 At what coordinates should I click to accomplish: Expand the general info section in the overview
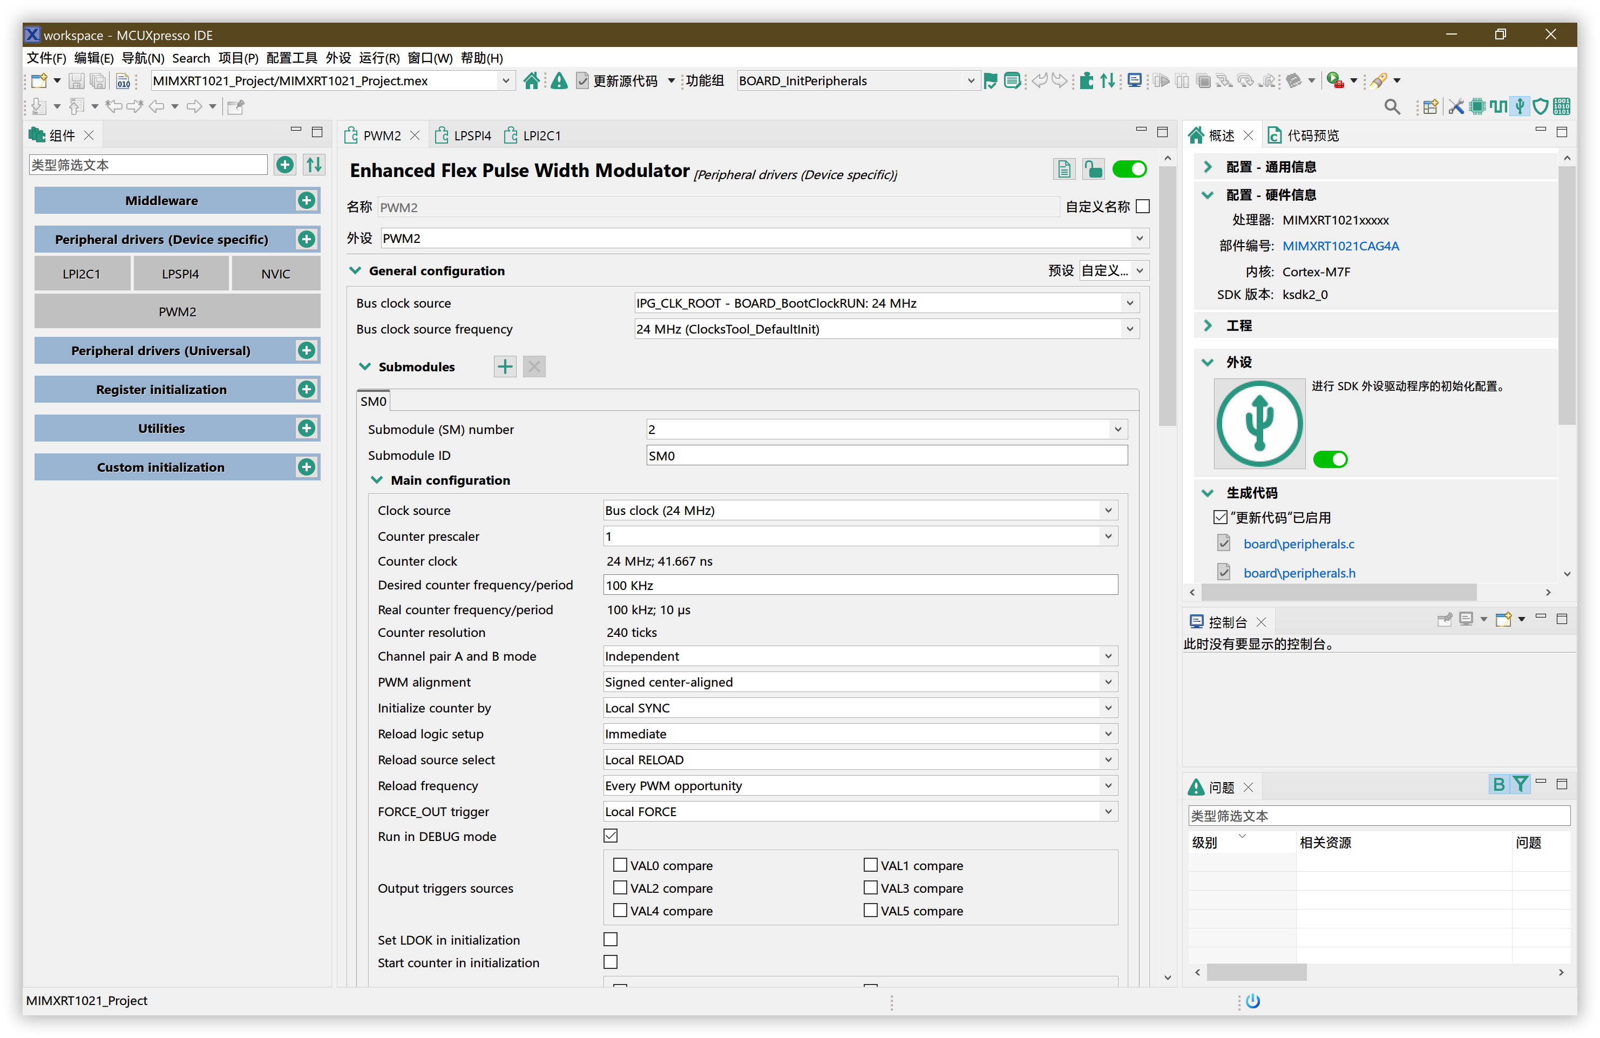point(1208,167)
